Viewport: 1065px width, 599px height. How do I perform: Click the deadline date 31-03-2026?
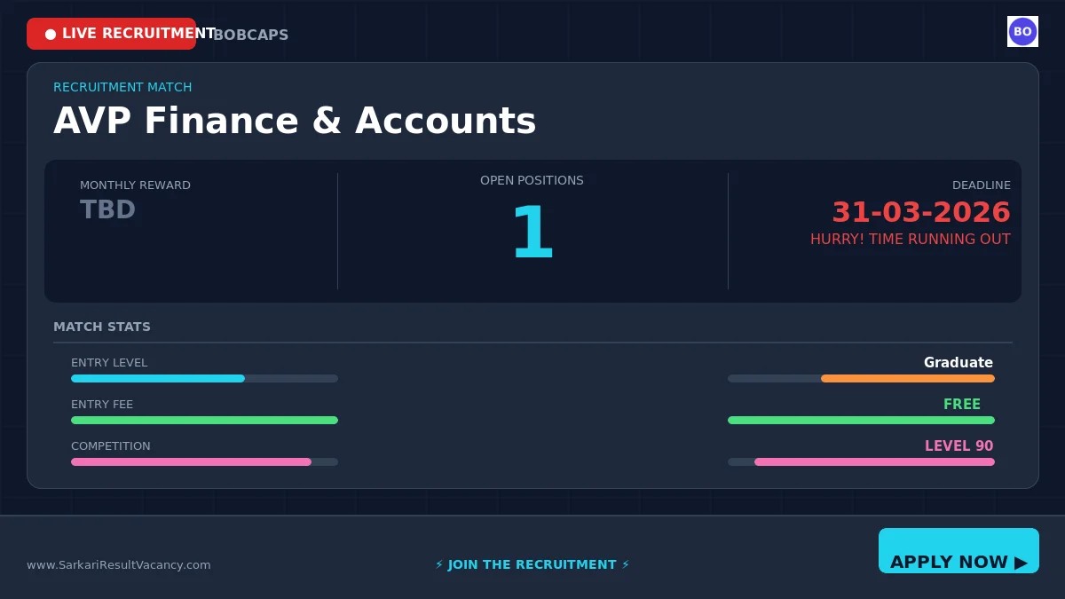920,213
